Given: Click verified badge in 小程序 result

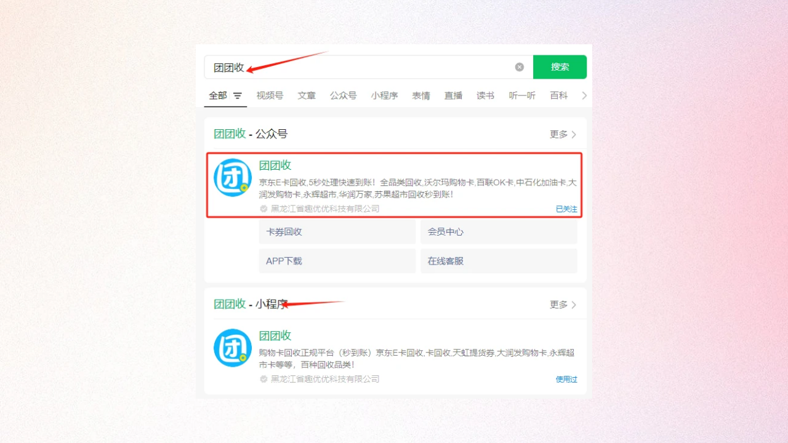Looking at the screenshot, I should [x=263, y=379].
